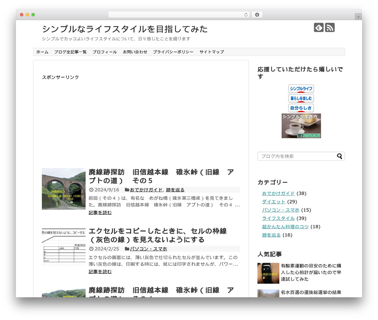The height and width of the screenshot is (320, 378).
Task: Open the お問い合わせ page
Action: pos(135,52)
